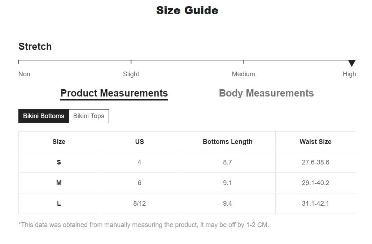Click the Slight tick on stretch scale
This screenshot has width=372, height=244.
tap(131, 62)
